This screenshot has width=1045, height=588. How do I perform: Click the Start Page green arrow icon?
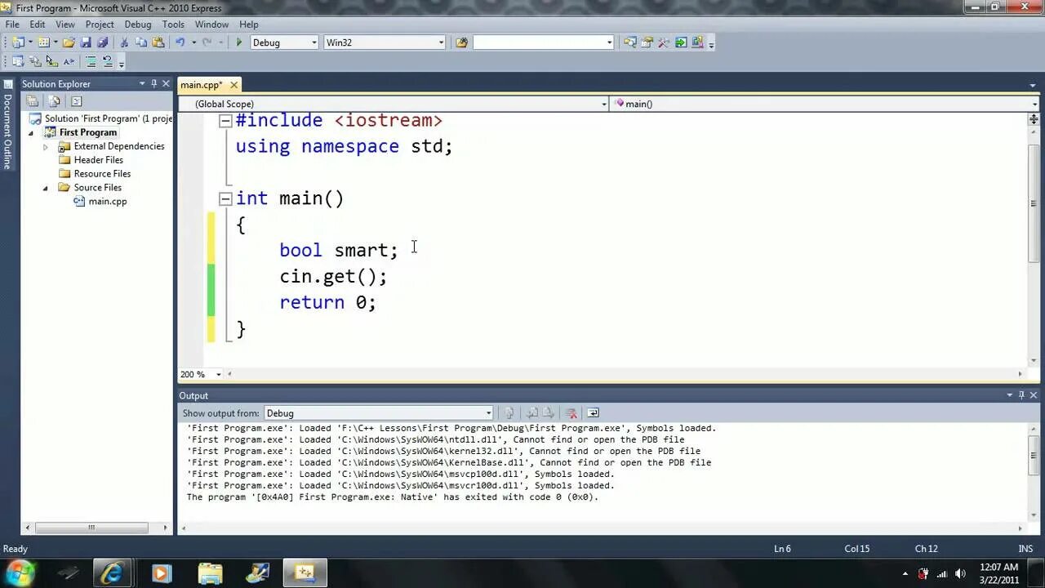tap(681, 42)
